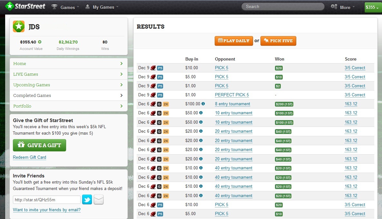Click 'Want to invite your friends by email?' link
The width and height of the screenshot is (382, 219).
[x=47, y=210]
